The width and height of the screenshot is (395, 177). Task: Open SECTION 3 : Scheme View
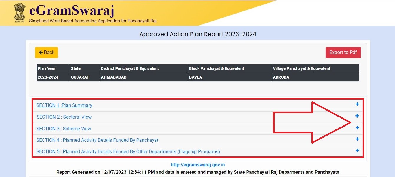coord(64,129)
